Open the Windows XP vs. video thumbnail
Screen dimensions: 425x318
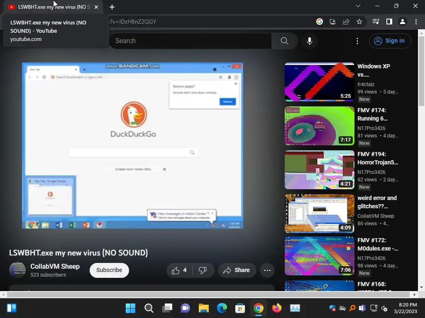tap(319, 82)
